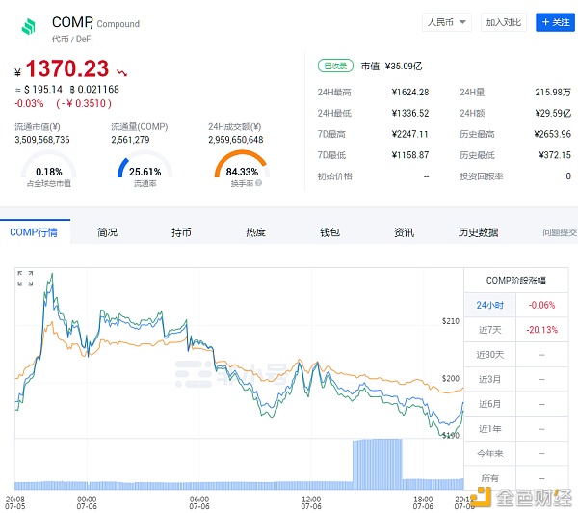578x513 pixels.
Task: Click the 24H量 value 215.98万
Action: pyautogui.click(x=553, y=92)
